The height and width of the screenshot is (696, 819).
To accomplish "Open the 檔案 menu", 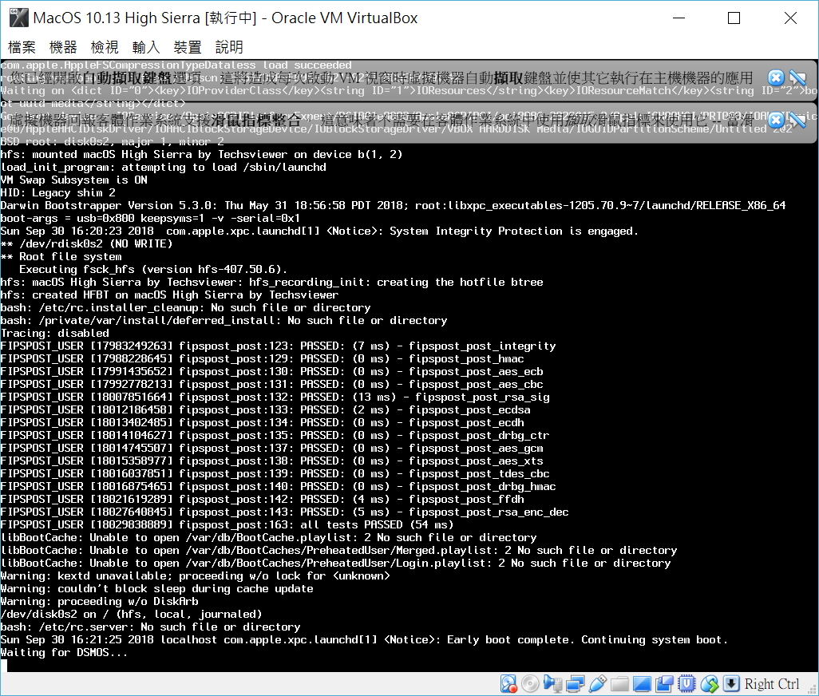I will pyautogui.click(x=22, y=47).
